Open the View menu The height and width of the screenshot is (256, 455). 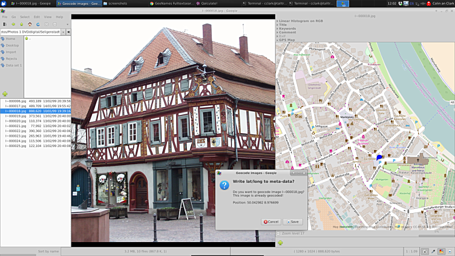tap(48, 17)
